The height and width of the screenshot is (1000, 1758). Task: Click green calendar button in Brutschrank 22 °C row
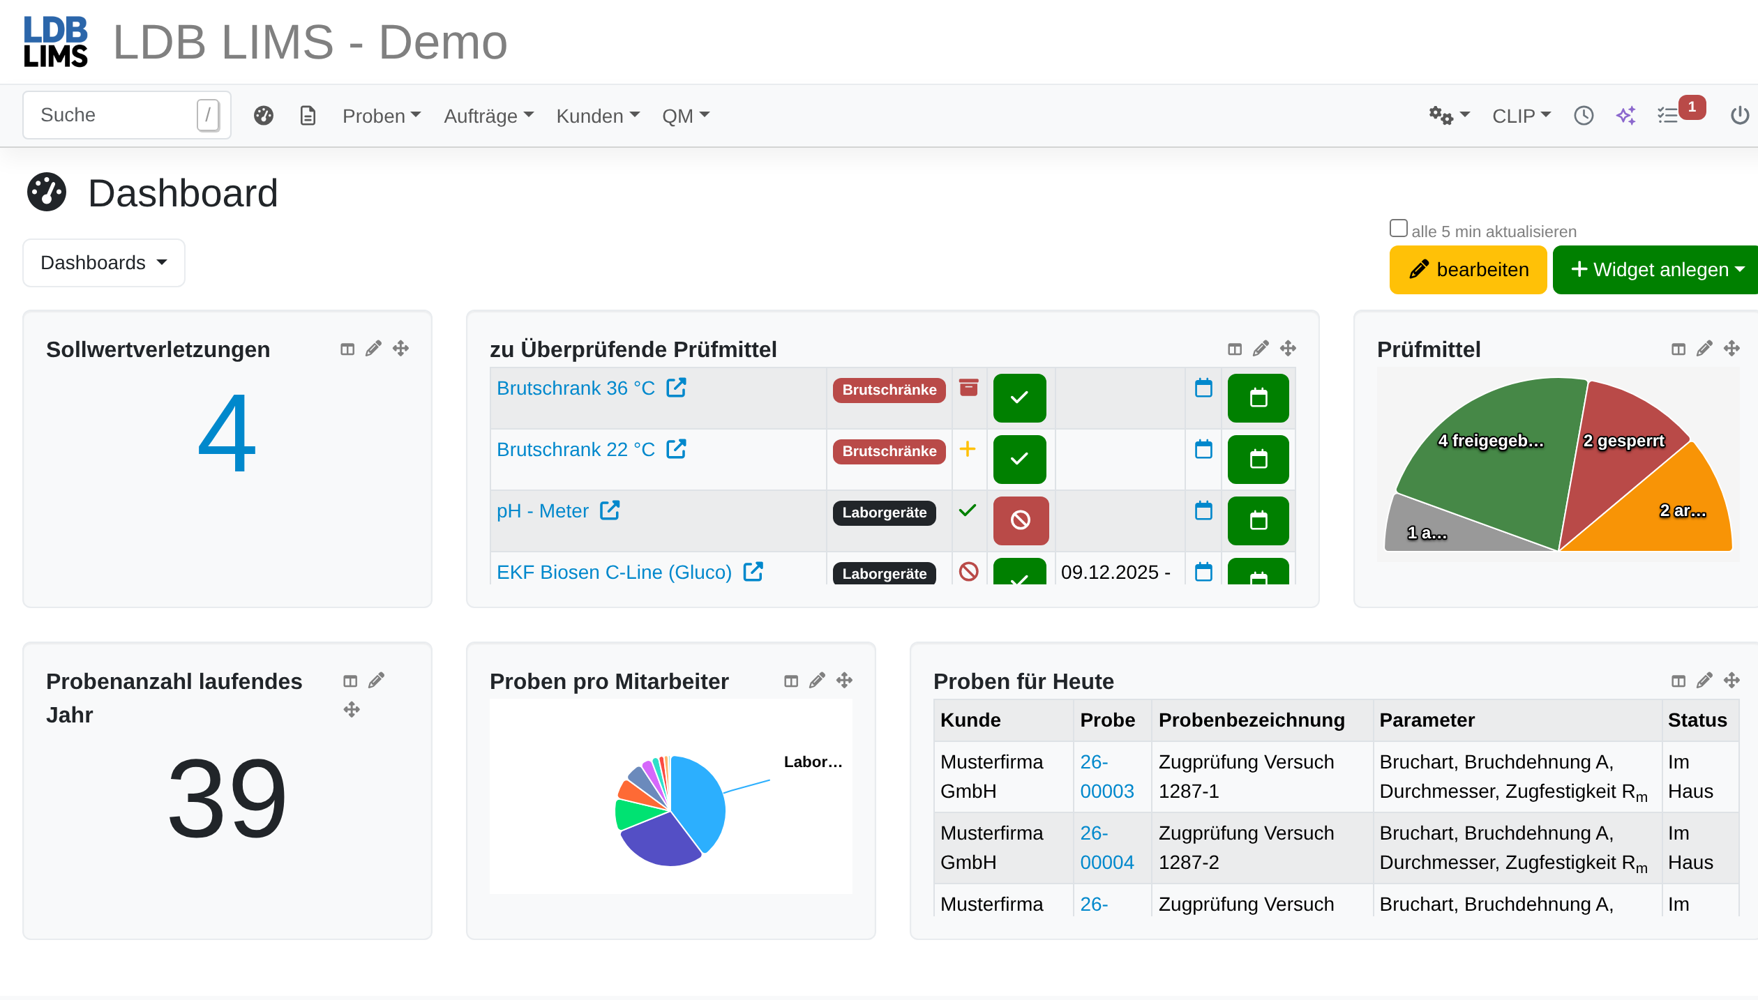tap(1258, 460)
